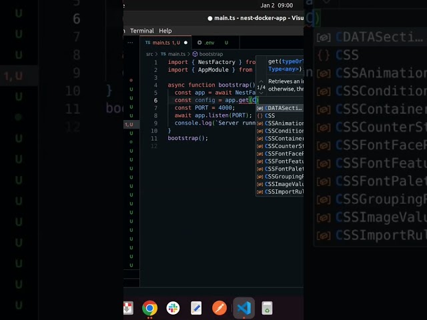Open the Trash from the dock
Viewport: 427px width, 320px height.
[267, 308]
